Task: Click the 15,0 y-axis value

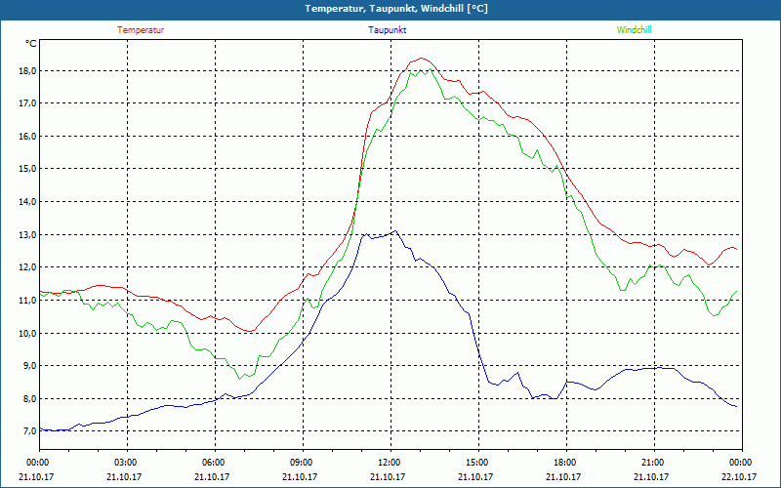Action: pos(27,168)
